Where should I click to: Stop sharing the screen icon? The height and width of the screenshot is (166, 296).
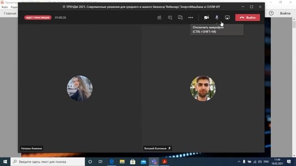coord(227,18)
